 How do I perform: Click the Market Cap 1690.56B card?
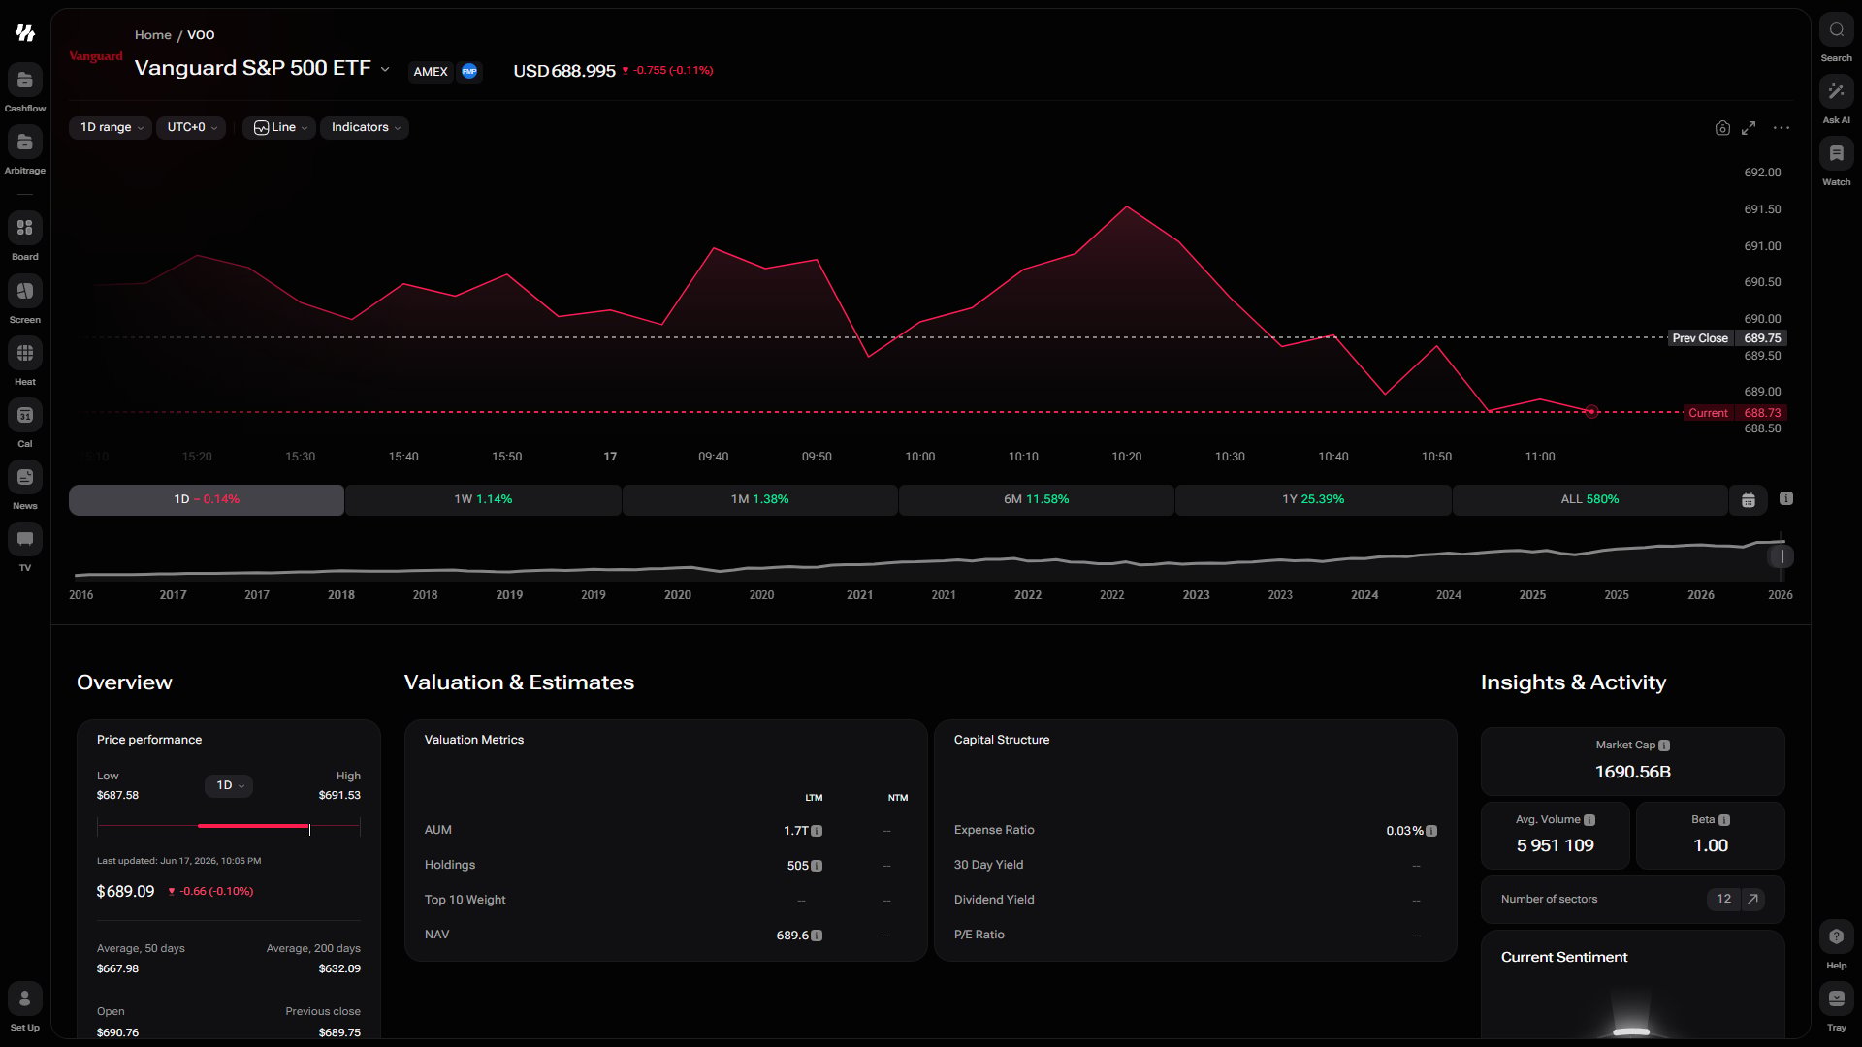click(x=1632, y=761)
